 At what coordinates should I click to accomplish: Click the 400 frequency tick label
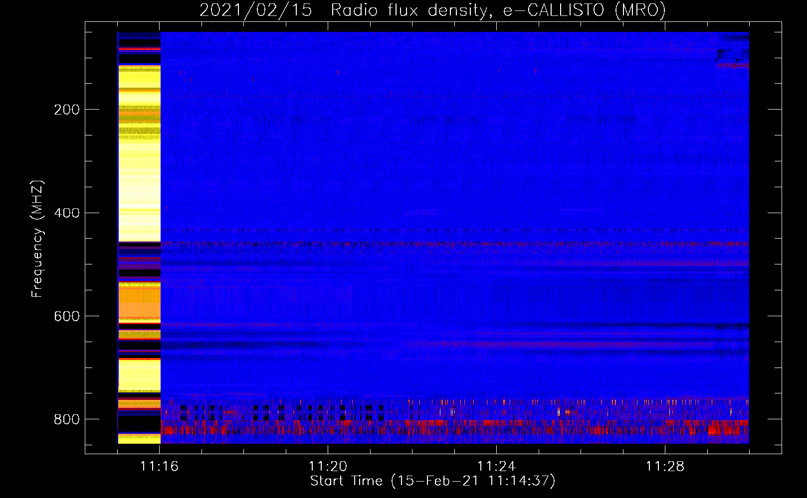point(67,213)
